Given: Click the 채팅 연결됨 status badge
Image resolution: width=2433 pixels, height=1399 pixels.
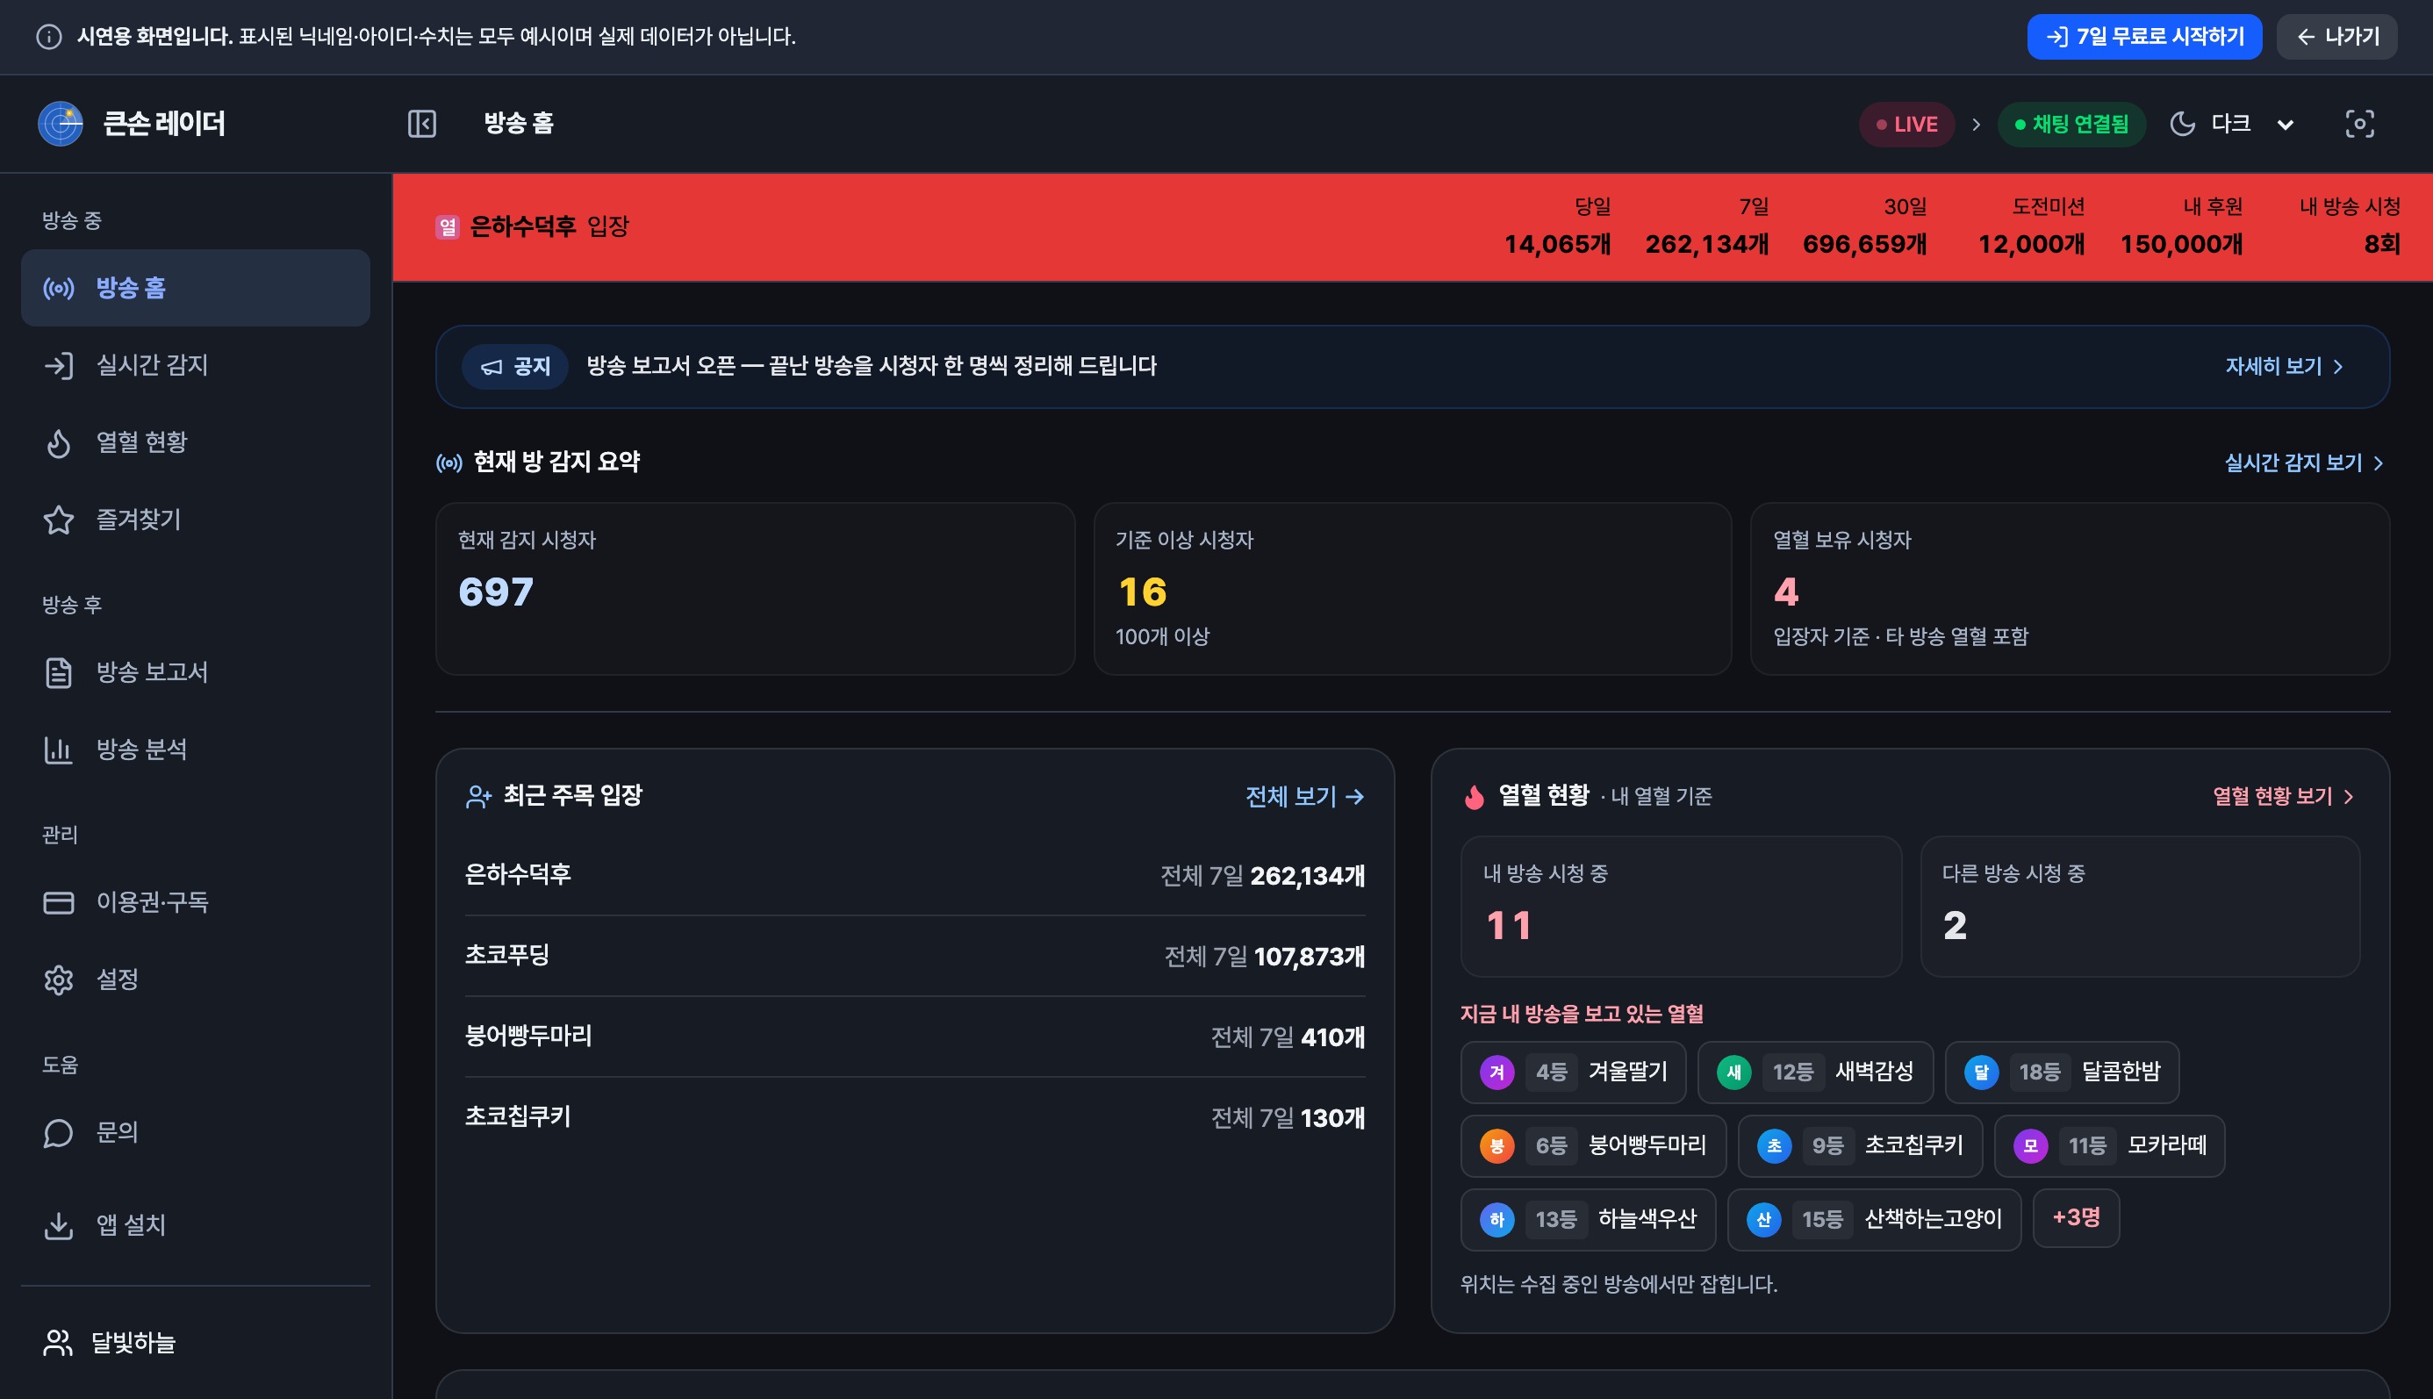Looking at the screenshot, I should pyautogui.click(x=2071, y=125).
